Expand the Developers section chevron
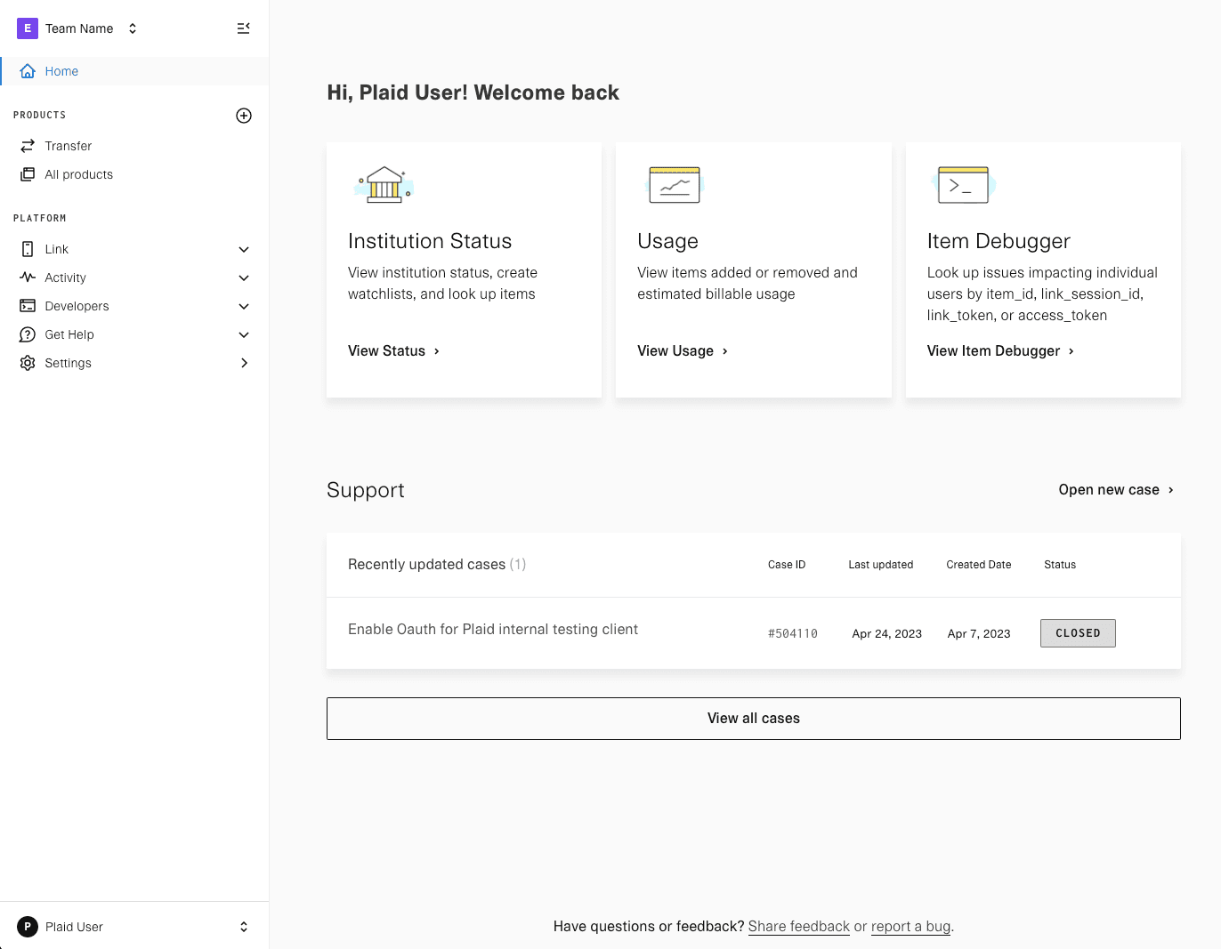 point(244,307)
